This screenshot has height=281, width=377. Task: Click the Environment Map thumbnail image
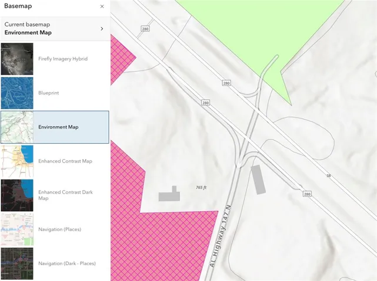[x=17, y=127]
